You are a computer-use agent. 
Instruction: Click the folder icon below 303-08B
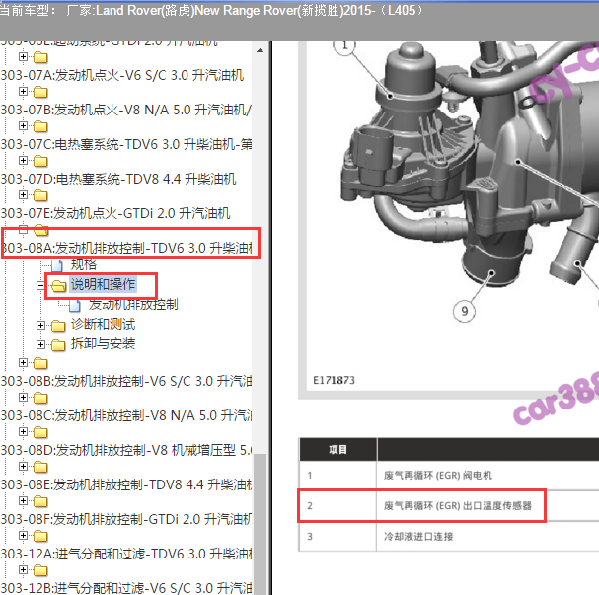coord(40,398)
